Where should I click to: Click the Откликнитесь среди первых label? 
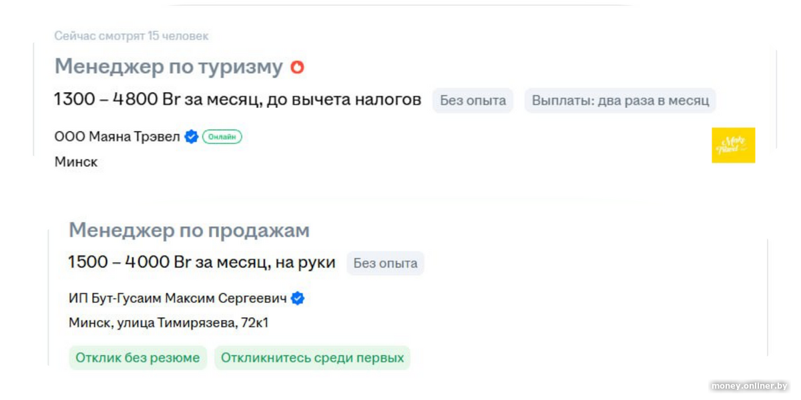(x=312, y=358)
